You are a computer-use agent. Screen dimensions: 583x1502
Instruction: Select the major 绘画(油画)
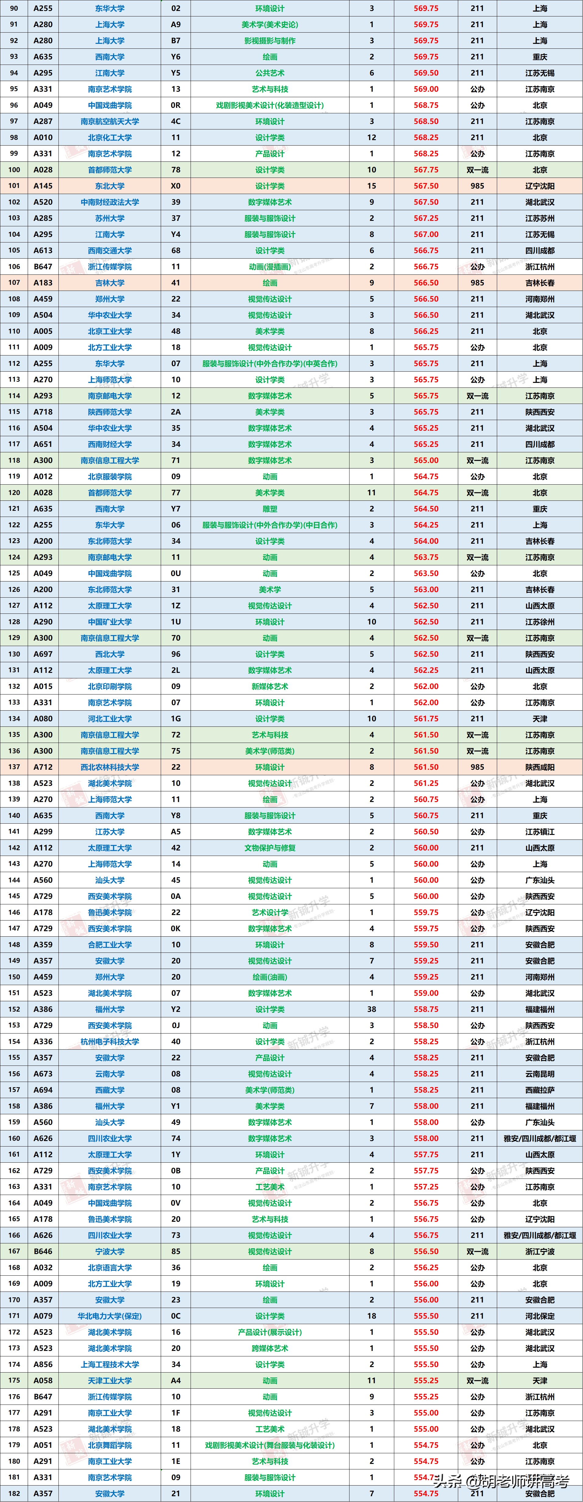click(x=269, y=977)
